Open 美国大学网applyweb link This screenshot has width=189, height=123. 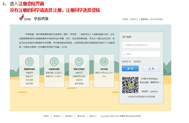click(104, 73)
